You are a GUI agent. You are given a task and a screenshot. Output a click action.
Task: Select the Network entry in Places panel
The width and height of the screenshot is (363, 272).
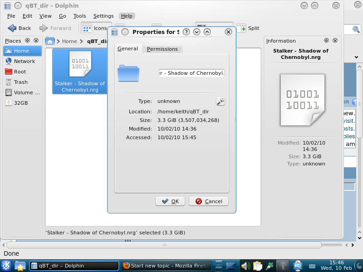[24, 61]
